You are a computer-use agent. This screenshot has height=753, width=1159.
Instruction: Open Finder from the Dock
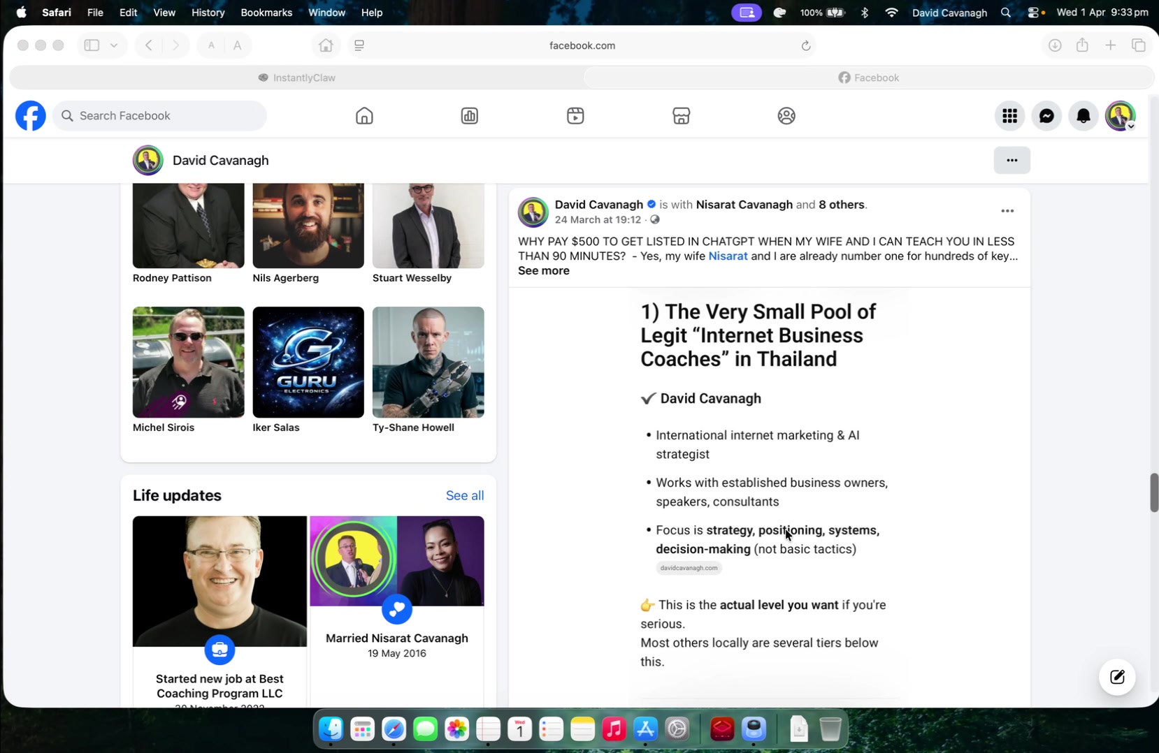click(x=331, y=729)
